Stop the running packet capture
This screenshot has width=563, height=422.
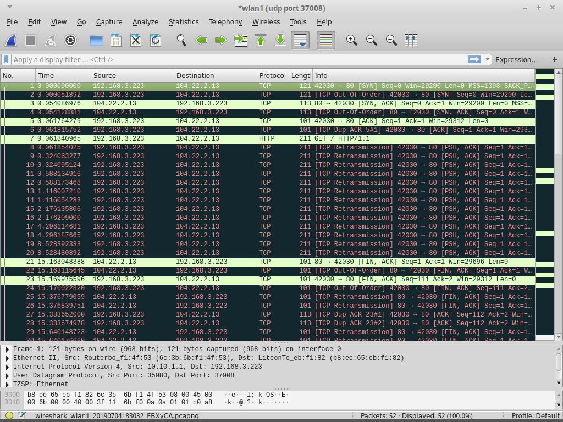coord(31,40)
